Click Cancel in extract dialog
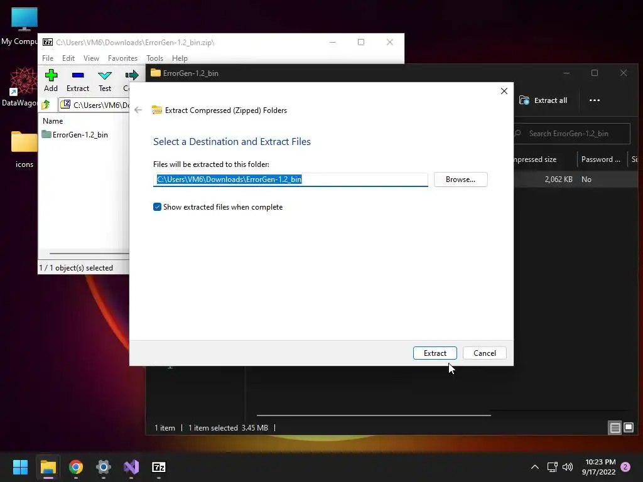The height and width of the screenshot is (482, 643). [x=484, y=353]
